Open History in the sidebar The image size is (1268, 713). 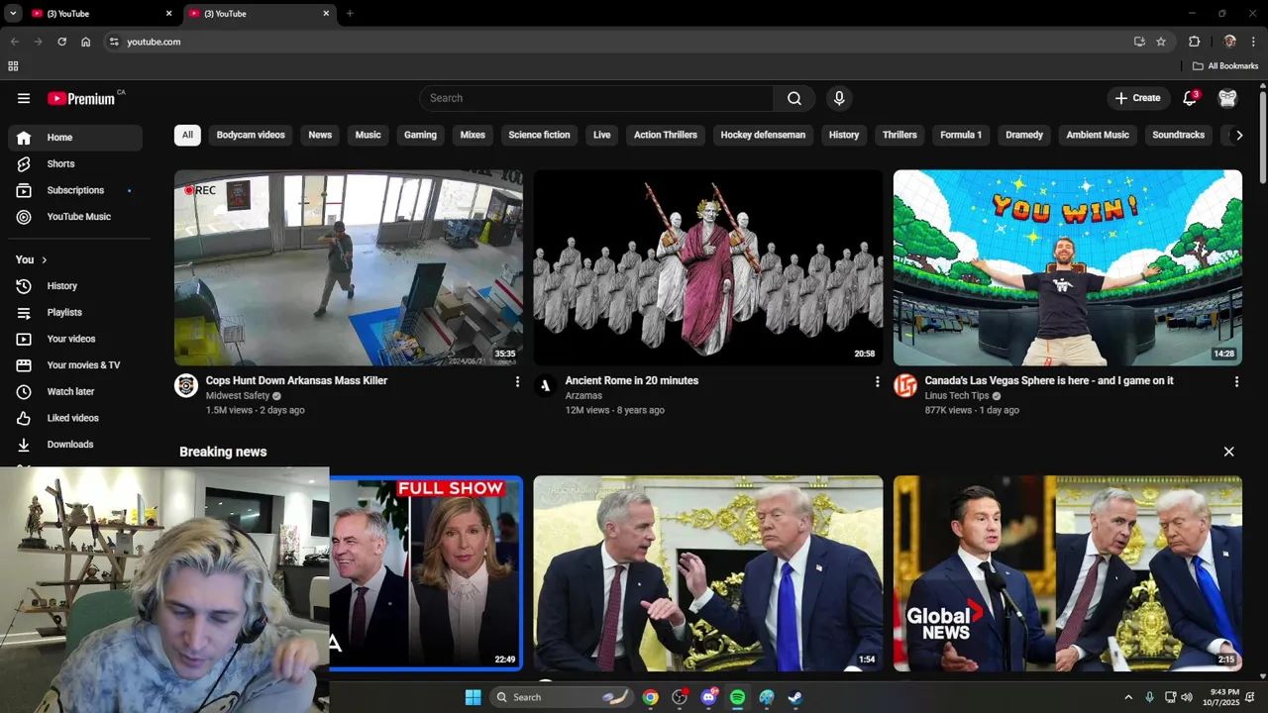click(x=75, y=286)
